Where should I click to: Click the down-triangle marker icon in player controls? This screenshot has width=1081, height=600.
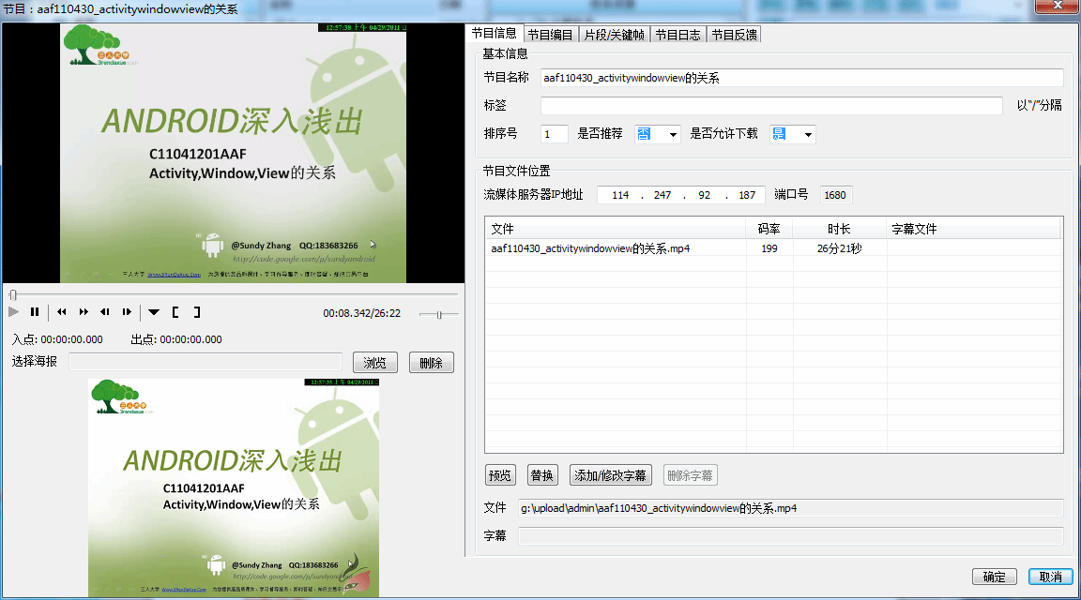pos(154,312)
